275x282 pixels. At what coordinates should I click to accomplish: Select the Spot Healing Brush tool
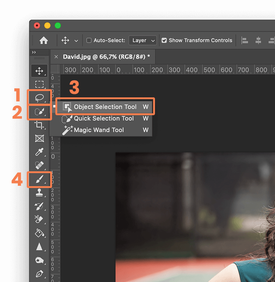[39, 165]
